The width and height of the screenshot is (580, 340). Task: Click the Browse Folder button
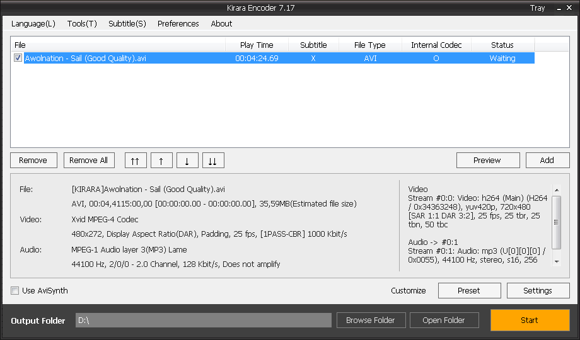click(x=371, y=320)
